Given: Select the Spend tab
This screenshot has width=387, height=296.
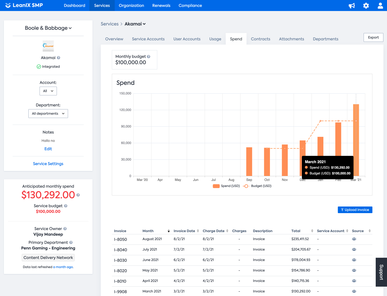Looking at the screenshot, I should [236, 39].
